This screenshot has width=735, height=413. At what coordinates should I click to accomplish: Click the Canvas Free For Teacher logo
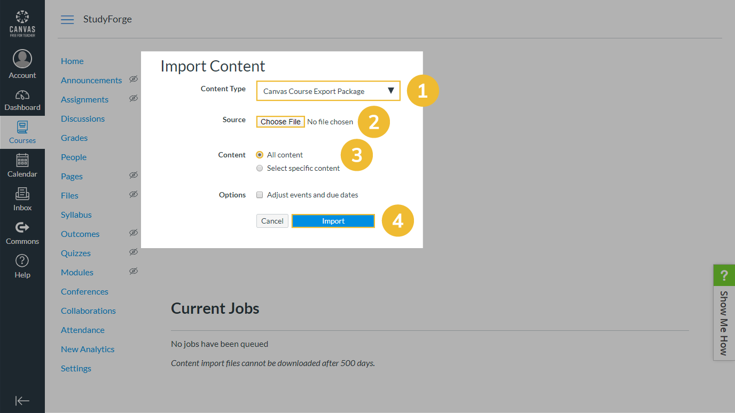point(22,22)
